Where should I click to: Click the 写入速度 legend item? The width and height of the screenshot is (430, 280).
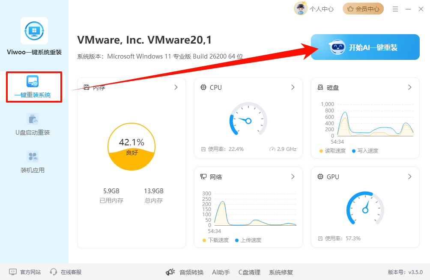pyautogui.click(x=365, y=151)
